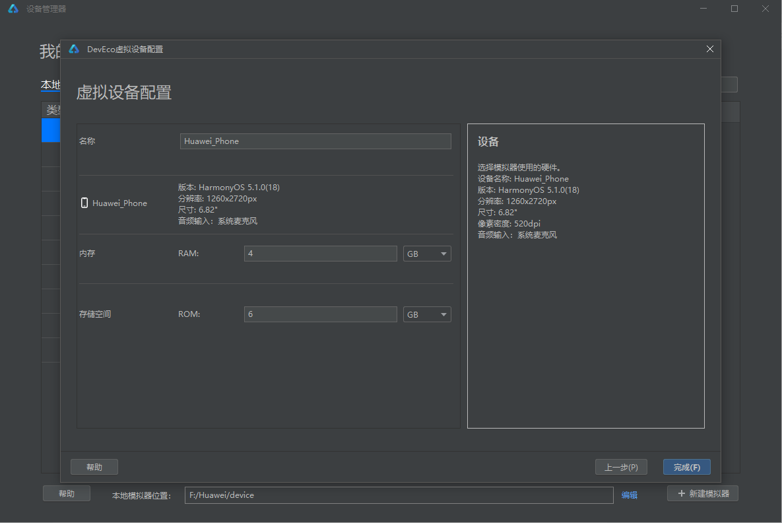Viewport: 782px width, 523px height.
Task: Click the 新建模拟器 button
Action: coord(702,494)
